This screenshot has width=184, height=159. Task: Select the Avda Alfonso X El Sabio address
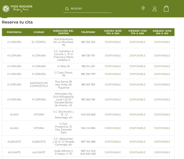click(64, 152)
